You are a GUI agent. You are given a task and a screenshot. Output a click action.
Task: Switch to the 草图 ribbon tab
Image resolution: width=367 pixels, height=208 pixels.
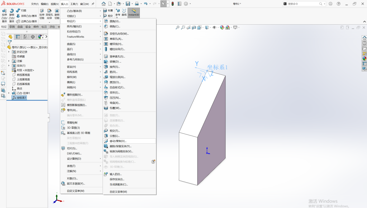coord(12,27)
